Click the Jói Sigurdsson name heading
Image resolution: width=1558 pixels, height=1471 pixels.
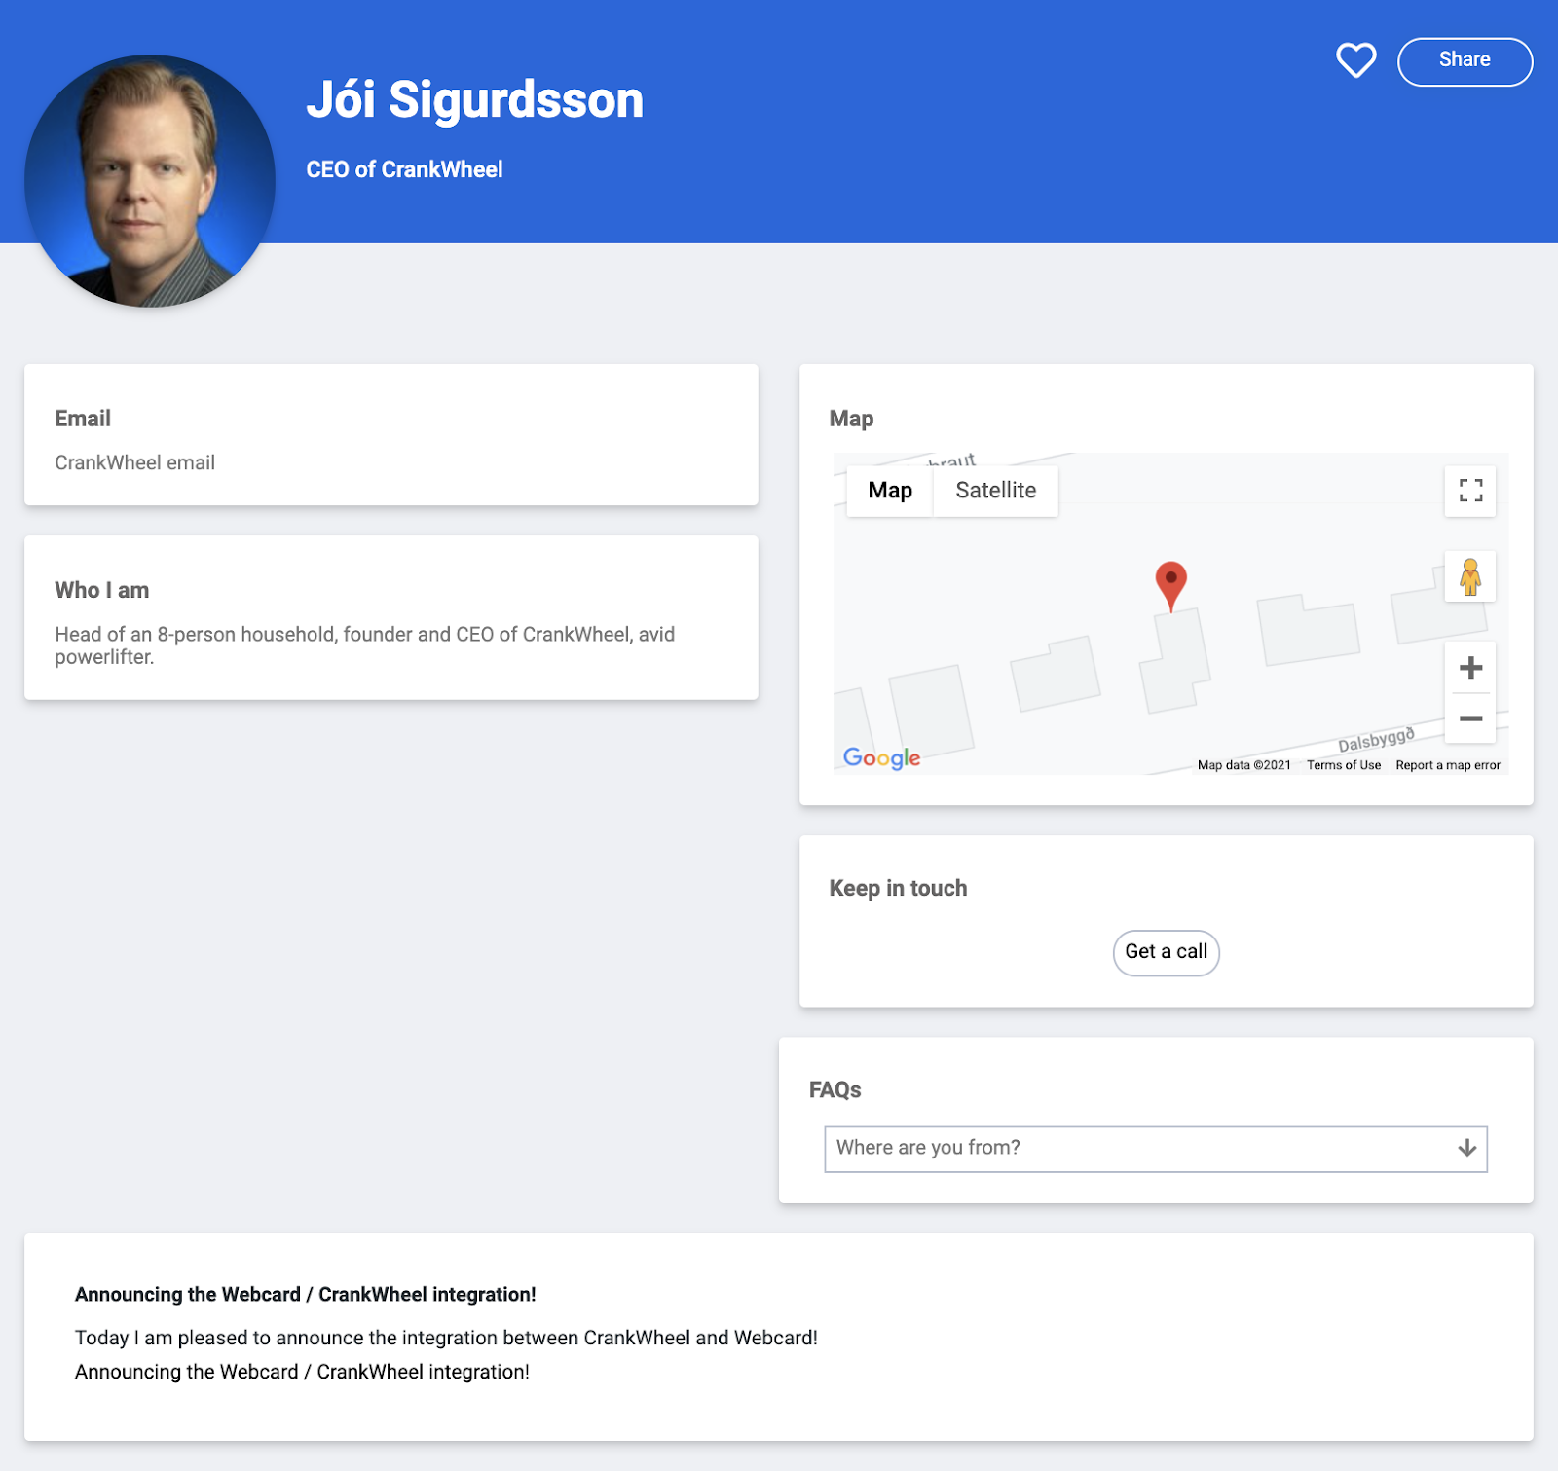pyautogui.click(x=474, y=100)
